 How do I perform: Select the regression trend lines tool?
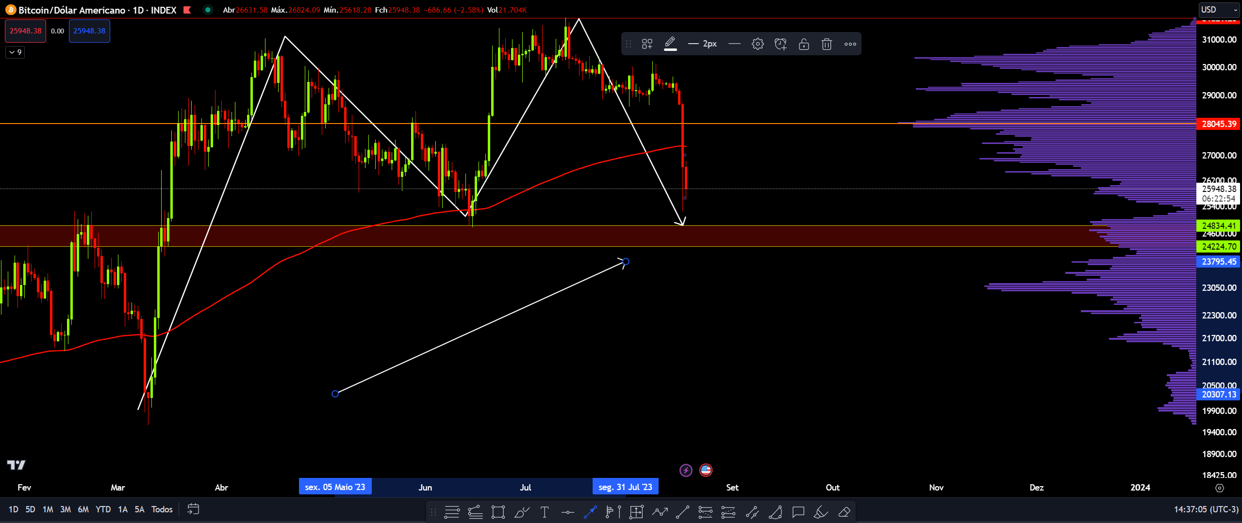click(475, 512)
